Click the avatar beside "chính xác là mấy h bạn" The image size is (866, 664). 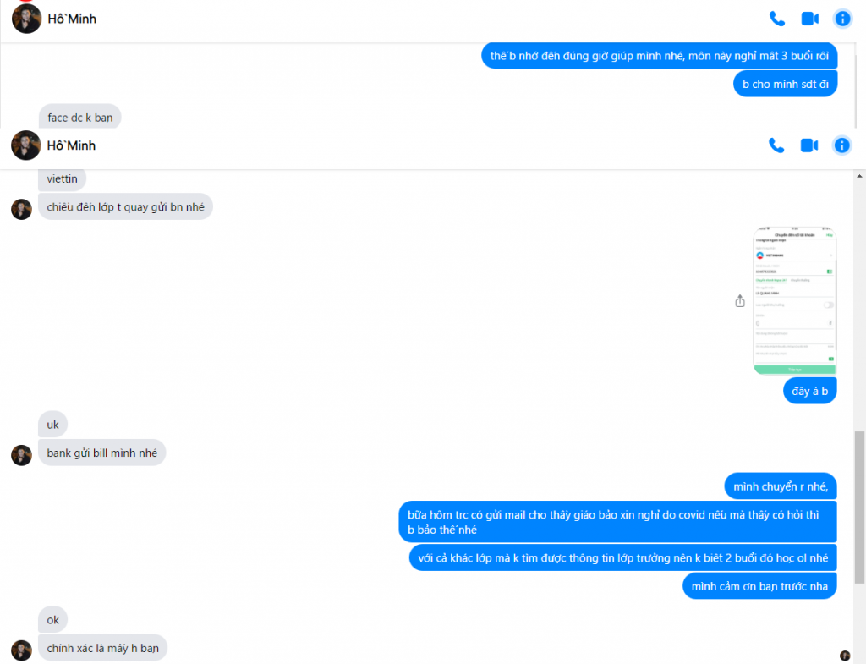21,650
